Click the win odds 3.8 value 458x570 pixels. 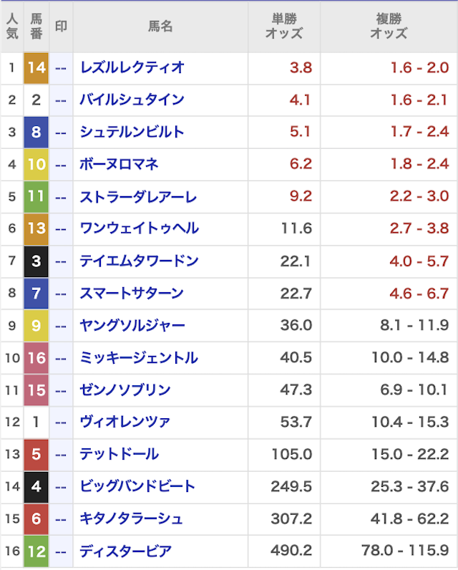pos(301,67)
